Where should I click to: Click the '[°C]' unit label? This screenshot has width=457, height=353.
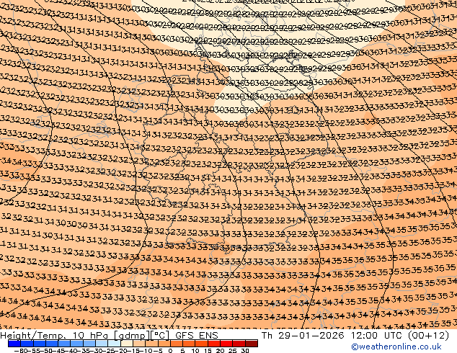[160, 336]
